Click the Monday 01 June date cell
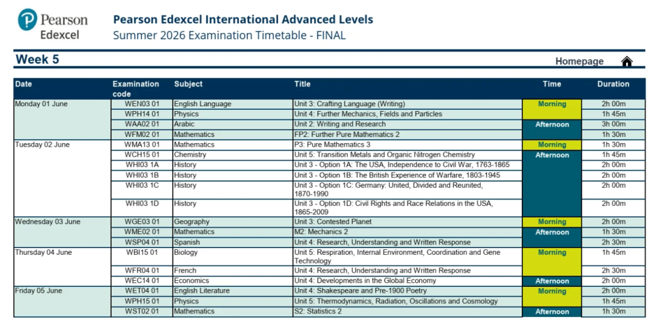The height and width of the screenshot is (331, 663). click(x=41, y=104)
